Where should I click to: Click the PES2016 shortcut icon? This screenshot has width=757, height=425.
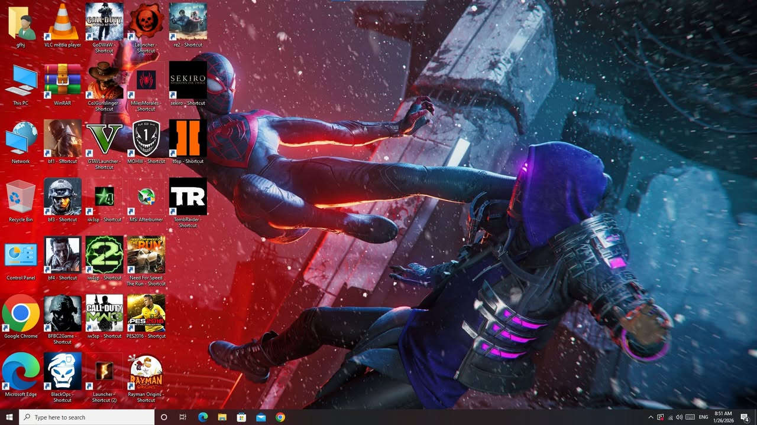click(x=145, y=313)
